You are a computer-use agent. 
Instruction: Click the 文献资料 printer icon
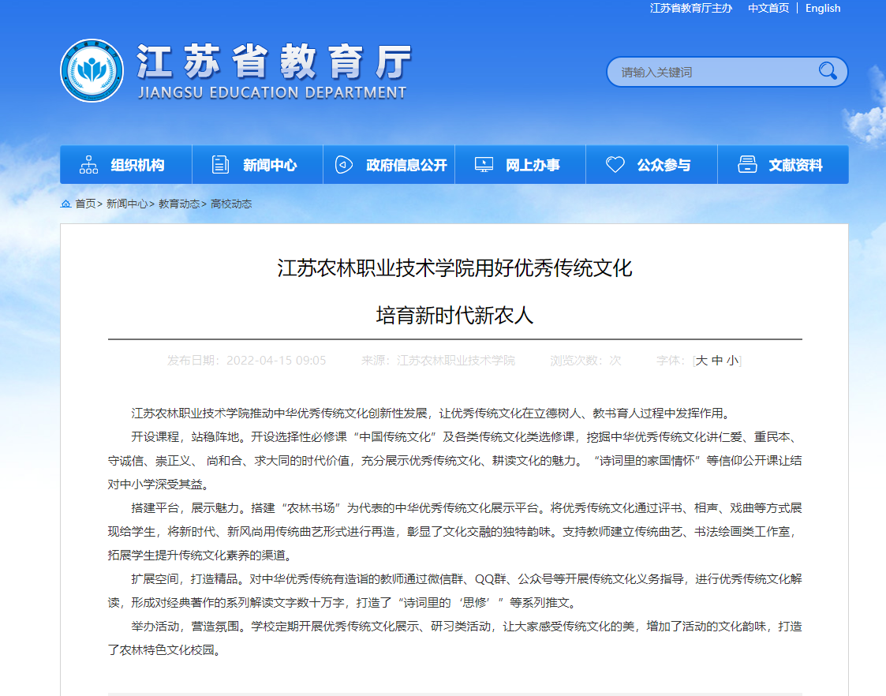click(x=746, y=165)
